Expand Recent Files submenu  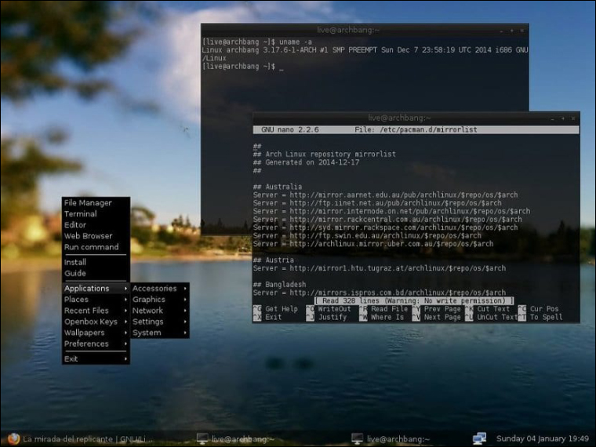(96, 311)
